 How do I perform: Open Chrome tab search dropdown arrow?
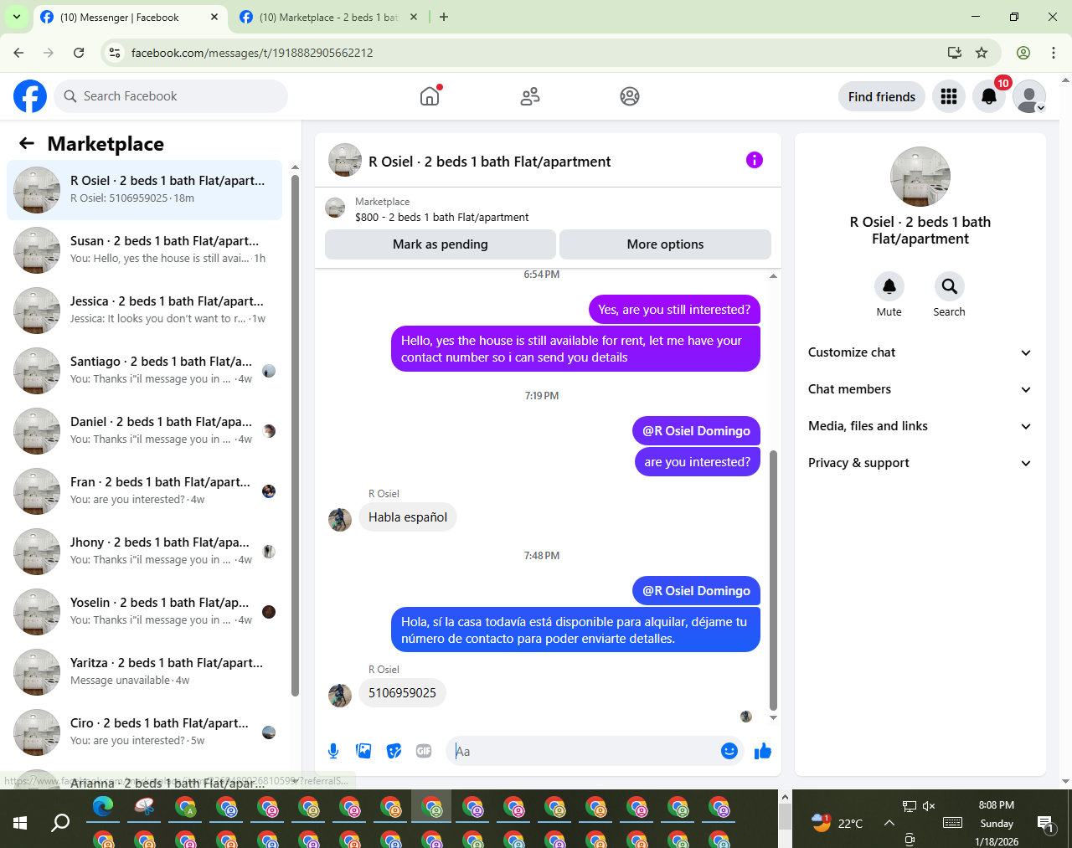pos(16,17)
